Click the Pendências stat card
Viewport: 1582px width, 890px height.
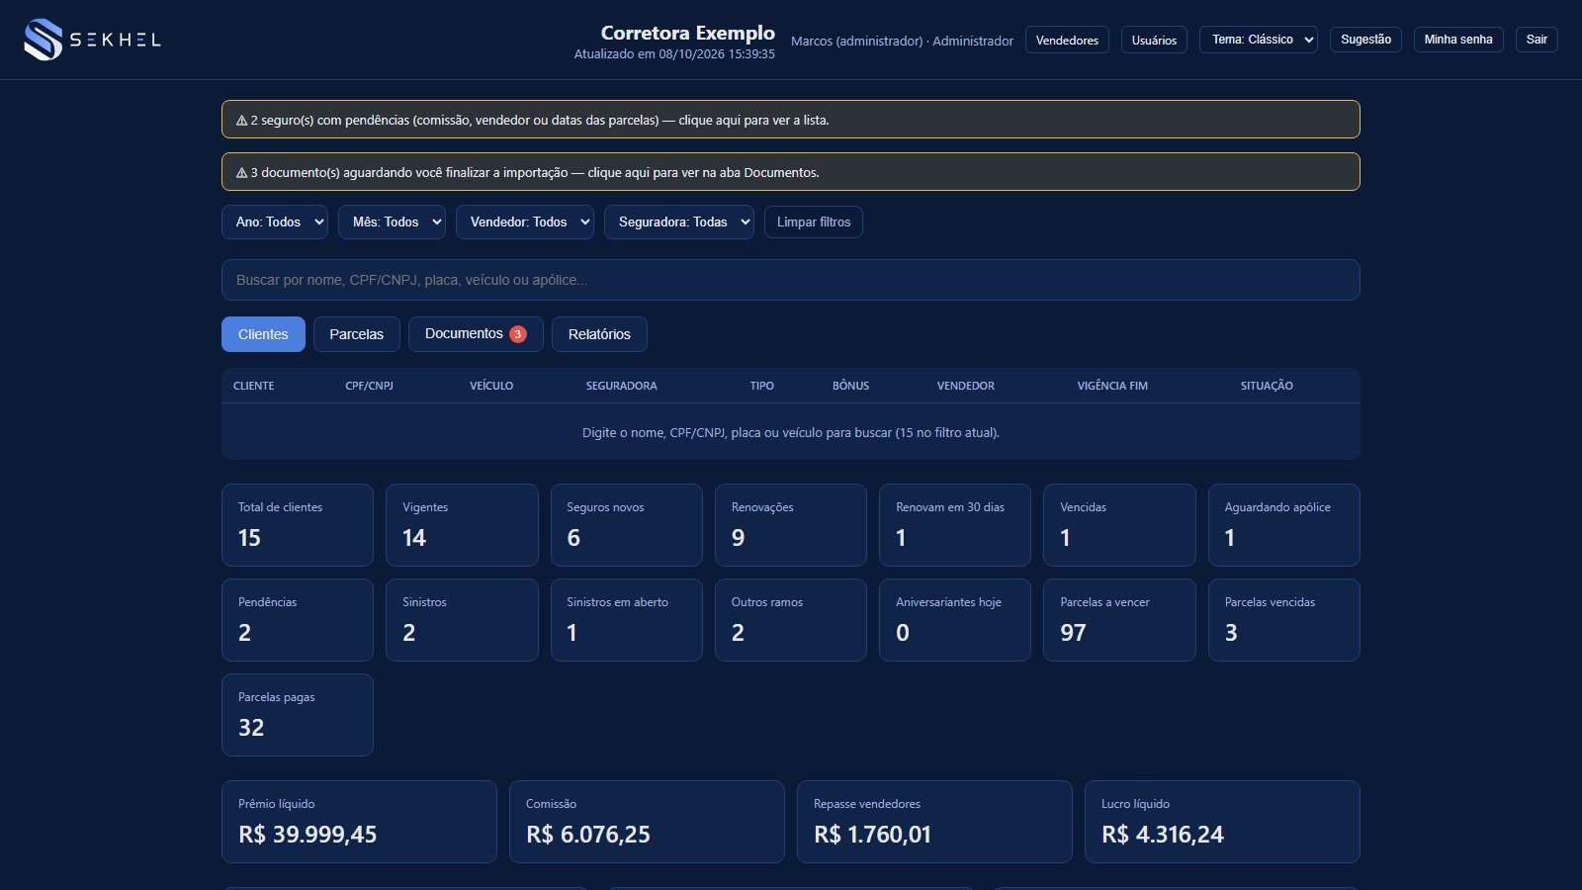[x=298, y=620]
